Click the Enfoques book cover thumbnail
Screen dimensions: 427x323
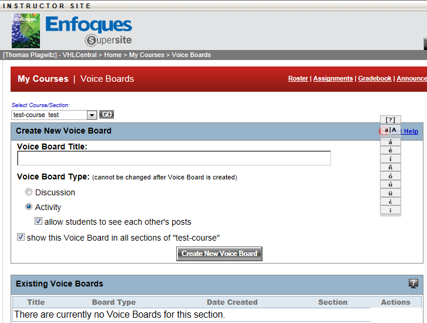26,31
